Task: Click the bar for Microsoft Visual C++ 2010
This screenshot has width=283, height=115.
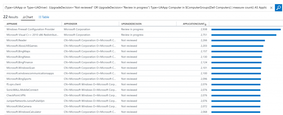Action: pos(244,35)
